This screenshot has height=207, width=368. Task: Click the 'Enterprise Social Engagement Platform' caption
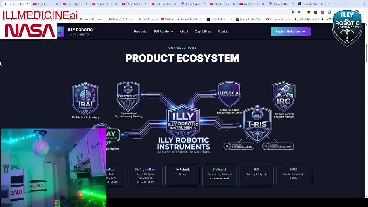229,111
